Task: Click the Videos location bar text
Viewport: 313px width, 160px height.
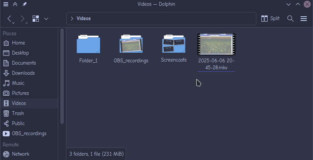Action: [x=84, y=19]
